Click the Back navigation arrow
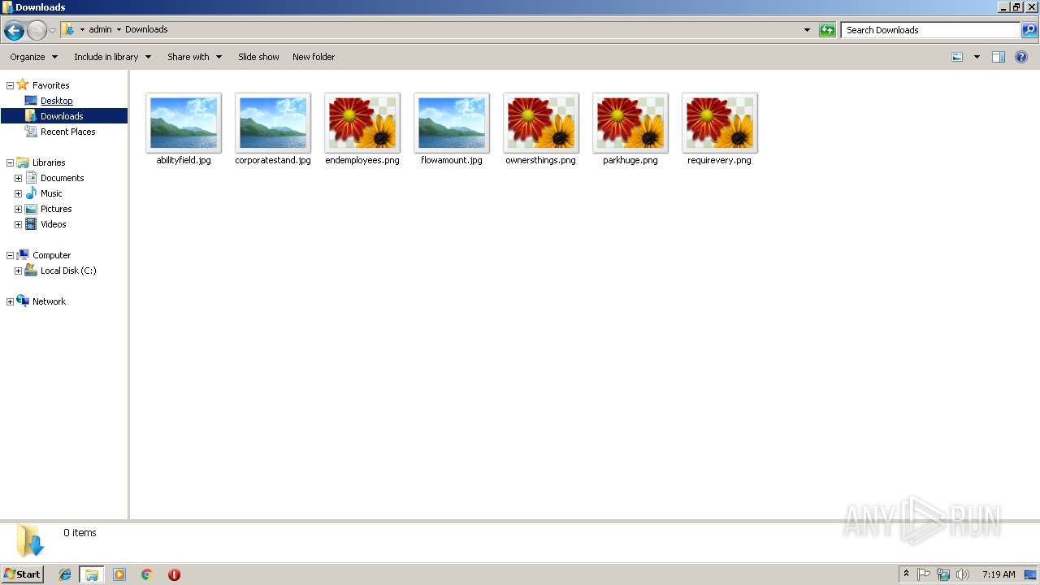Image resolution: width=1040 pixels, height=585 pixels. (x=14, y=31)
